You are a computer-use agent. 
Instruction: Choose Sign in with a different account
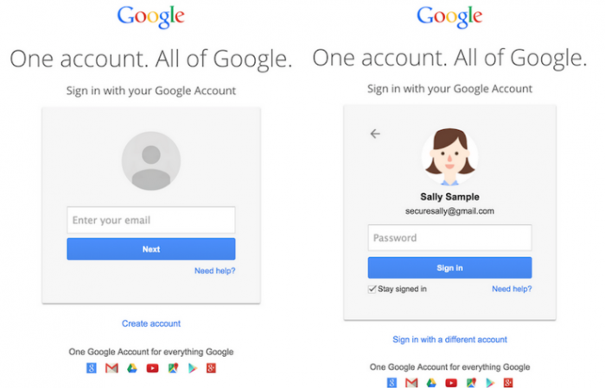pos(449,340)
